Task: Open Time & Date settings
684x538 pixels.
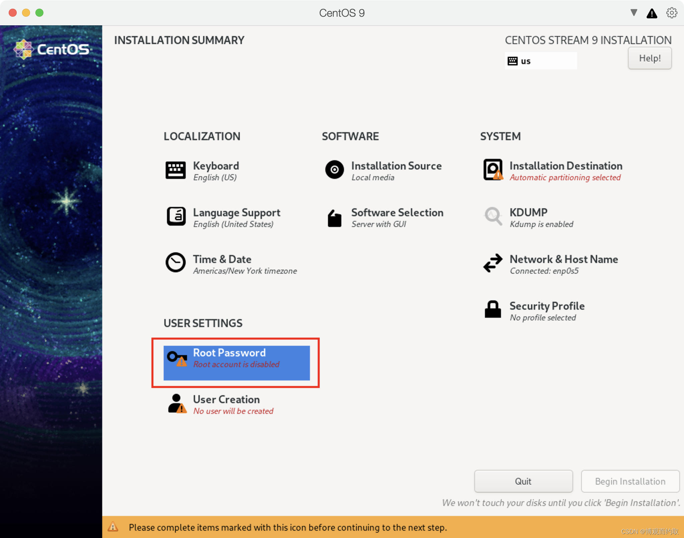Action: 222,259
